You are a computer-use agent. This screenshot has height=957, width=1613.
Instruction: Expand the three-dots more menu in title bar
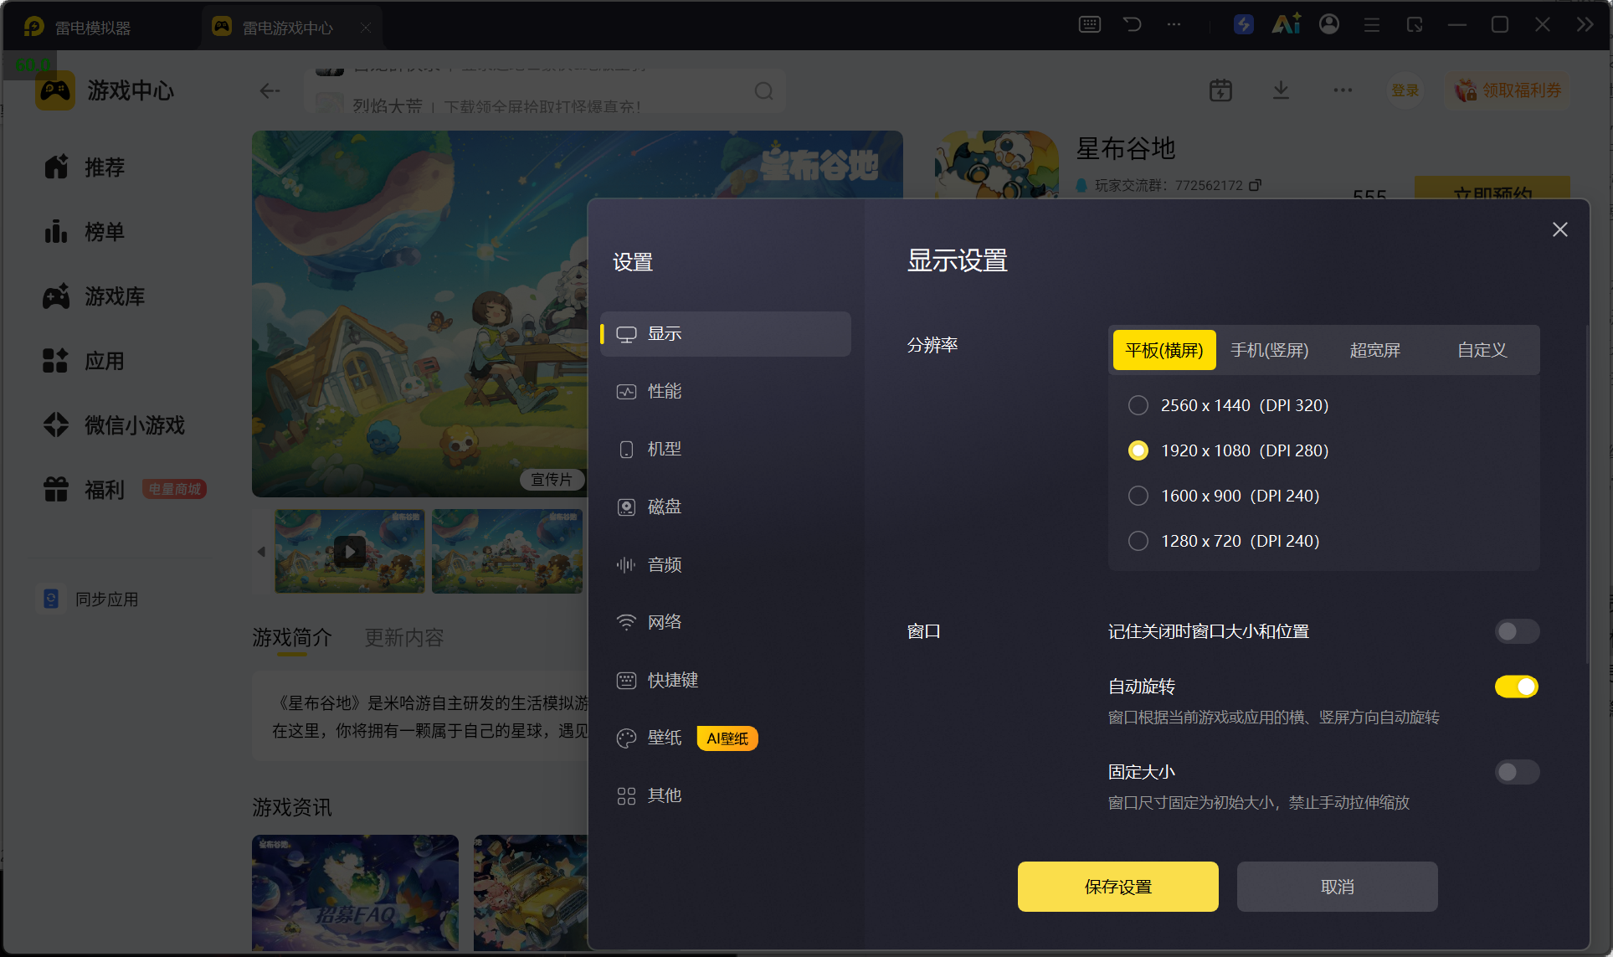tap(1174, 24)
